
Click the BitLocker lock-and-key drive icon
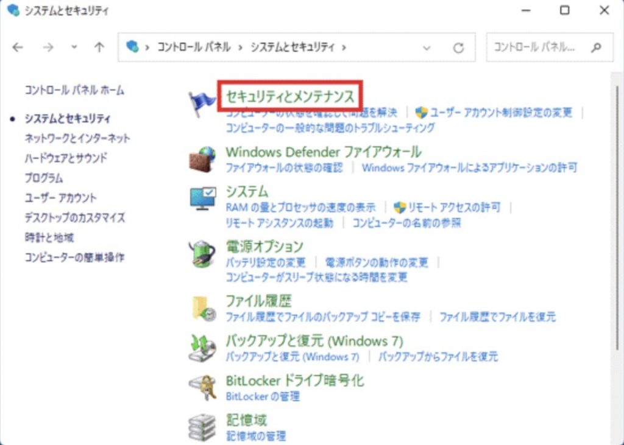202,387
